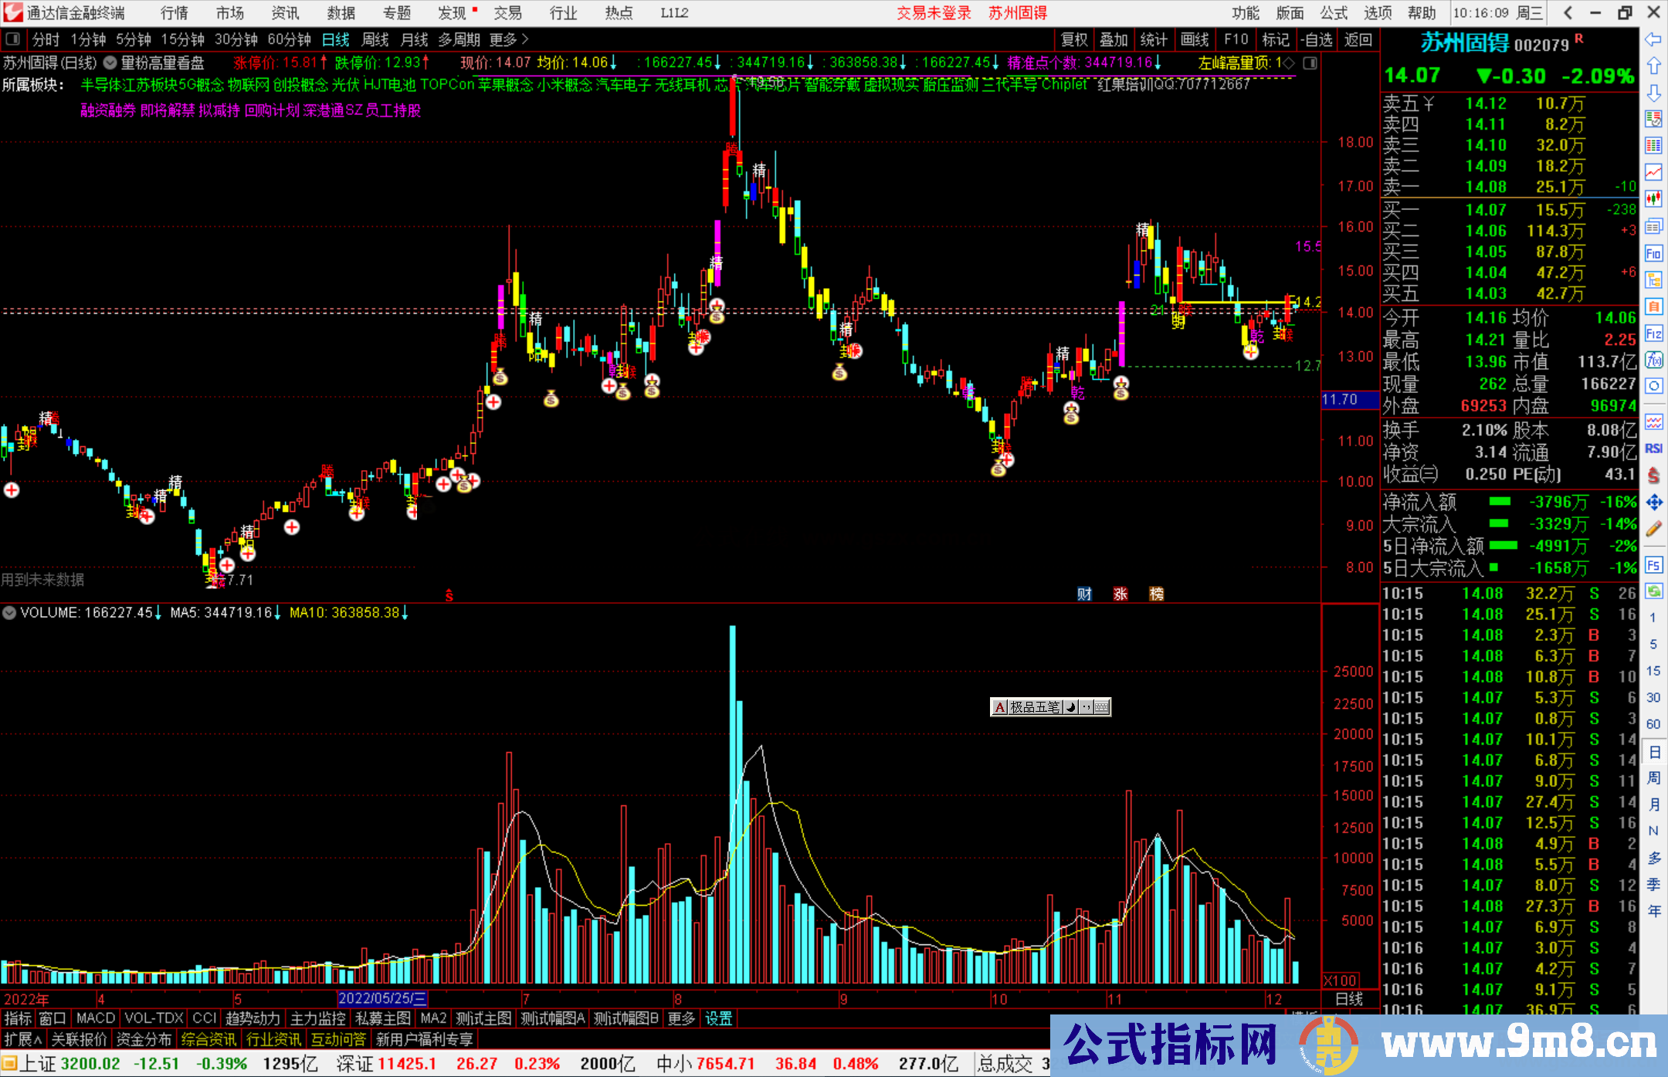Click the F10 company info sidebar icon
This screenshot has height=1077, width=1668.
[1653, 253]
